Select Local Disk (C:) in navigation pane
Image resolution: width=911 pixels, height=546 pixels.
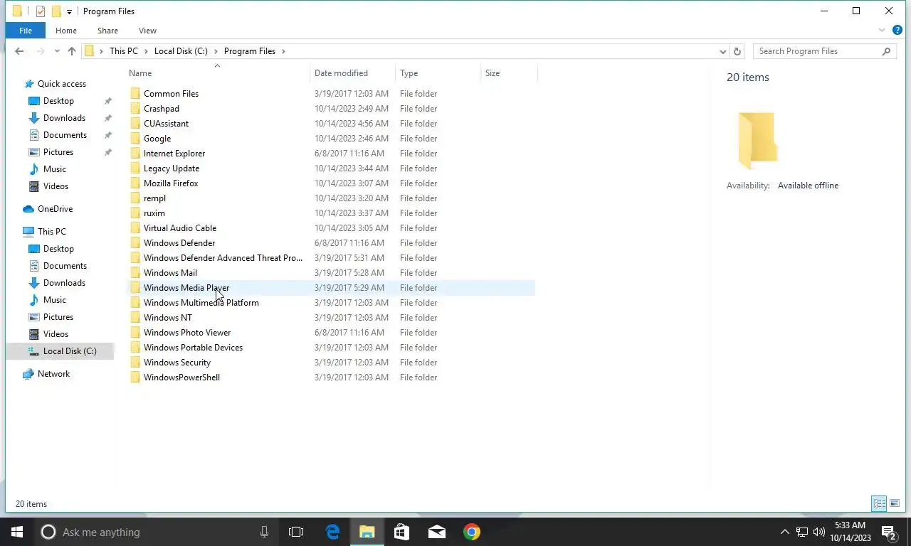(x=70, y=351)
